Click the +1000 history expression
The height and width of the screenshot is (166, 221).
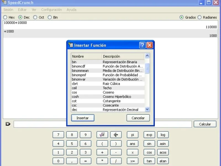point(9,31)
